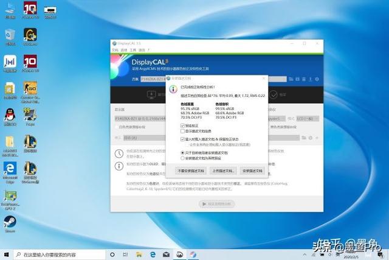Image resolution: width=389 pixels, height=260 pixels.
Task: Open the third menu in DisplayCAL menu bar
Action: pyautogui.click(x=133, y=50)
